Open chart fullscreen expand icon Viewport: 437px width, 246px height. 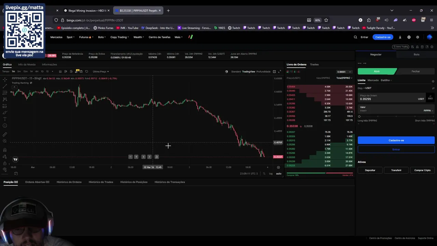[x=280, y=71]
